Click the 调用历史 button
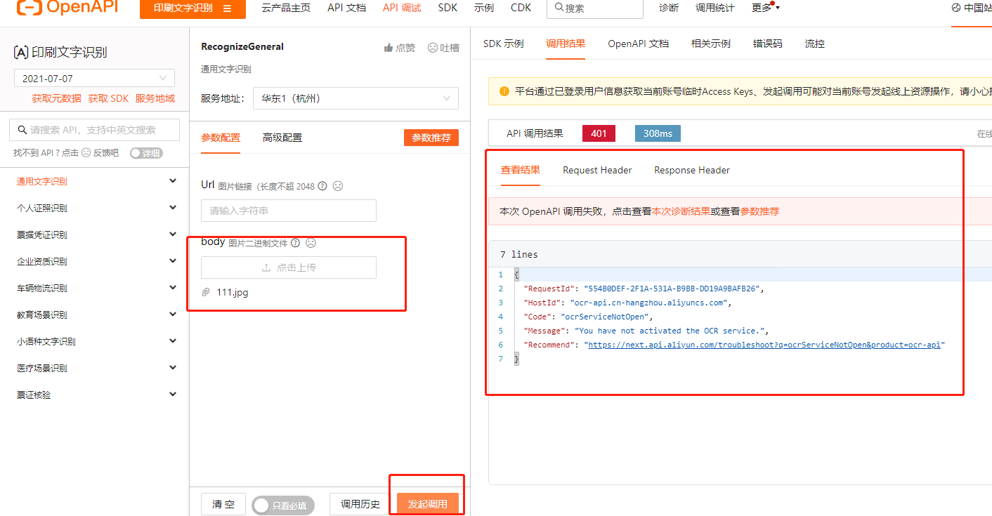The height and width of the screenshot is (516, 992). coord(360,504)
